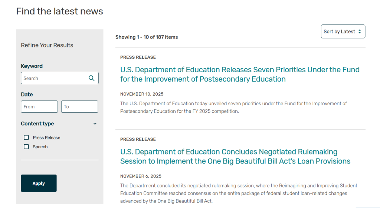Open the Seven Priorities press release link

click(240, 74)
